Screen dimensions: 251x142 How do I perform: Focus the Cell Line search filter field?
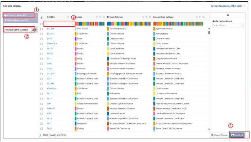(59, 24)
